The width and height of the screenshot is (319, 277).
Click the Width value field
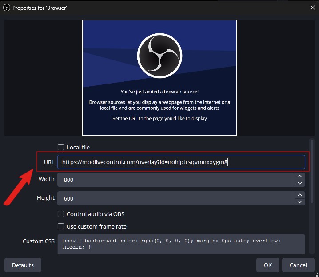(x=176, y=180)
